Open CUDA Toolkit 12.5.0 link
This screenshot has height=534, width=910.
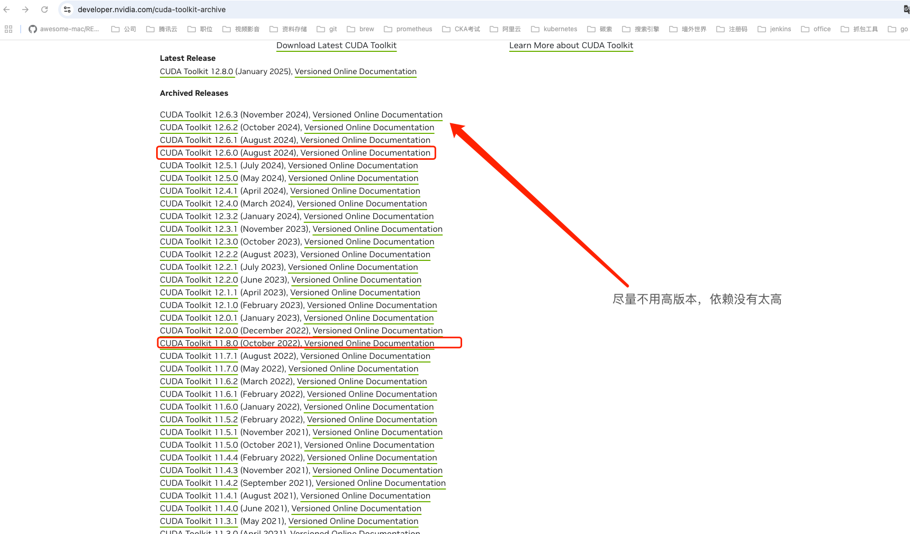[x=199, y=178]
